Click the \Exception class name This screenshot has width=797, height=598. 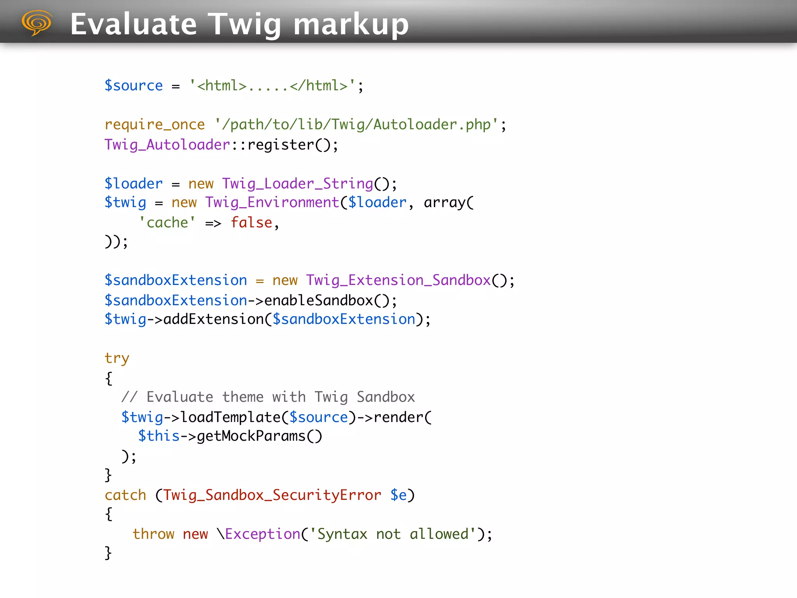point(259,534)
